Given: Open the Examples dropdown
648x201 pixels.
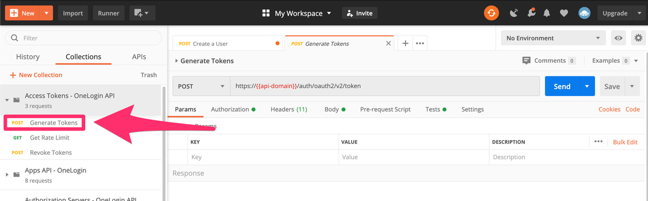Looking at the screenshot, I should pyautogui.click(x=615, y=61).
